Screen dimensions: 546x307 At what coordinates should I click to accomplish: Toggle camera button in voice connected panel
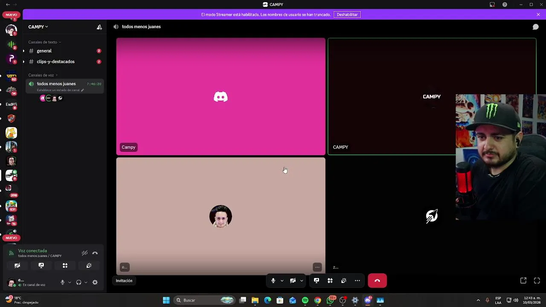[x=17, y=266]
